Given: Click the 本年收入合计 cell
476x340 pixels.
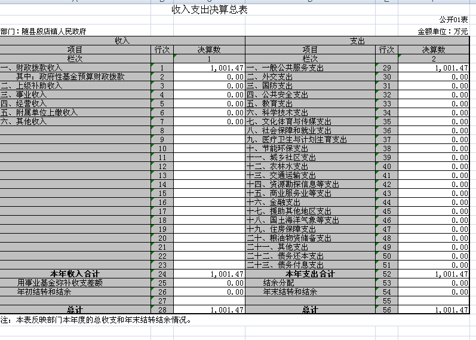Looking at the screenshot, I should [75, 274].
